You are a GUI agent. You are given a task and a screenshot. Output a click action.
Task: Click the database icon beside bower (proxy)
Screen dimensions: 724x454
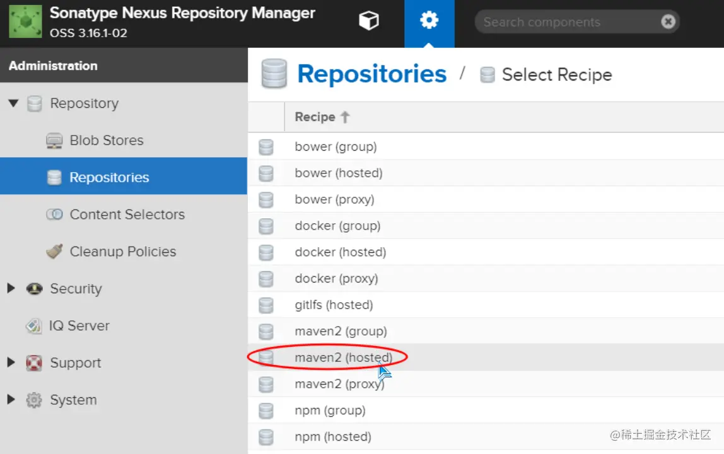pos(266,199)
